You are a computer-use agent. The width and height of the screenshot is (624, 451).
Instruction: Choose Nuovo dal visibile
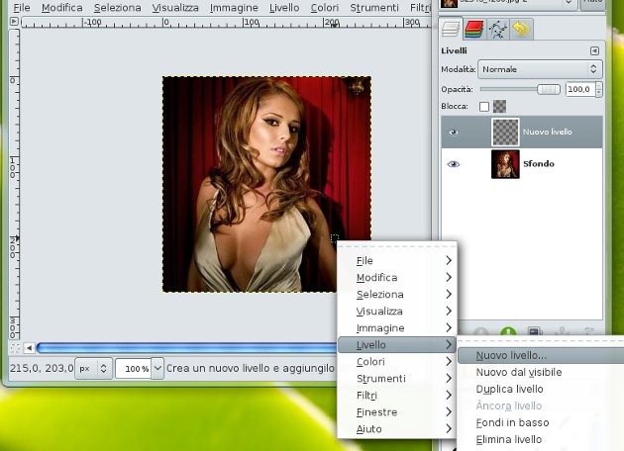pyautogui.click(x=541, y=372)
